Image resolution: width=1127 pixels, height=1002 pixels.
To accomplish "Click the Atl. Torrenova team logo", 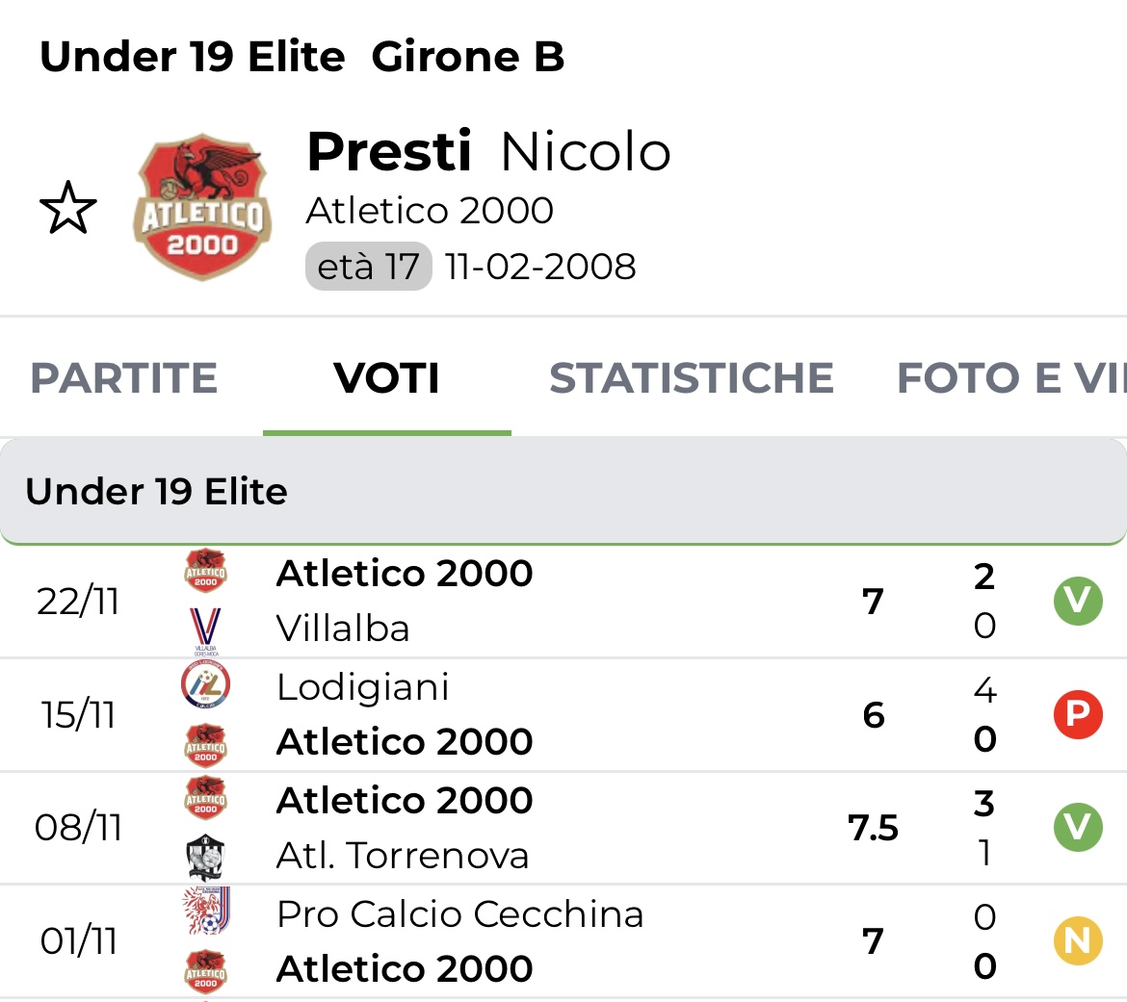I will click(x=205, y=856).
